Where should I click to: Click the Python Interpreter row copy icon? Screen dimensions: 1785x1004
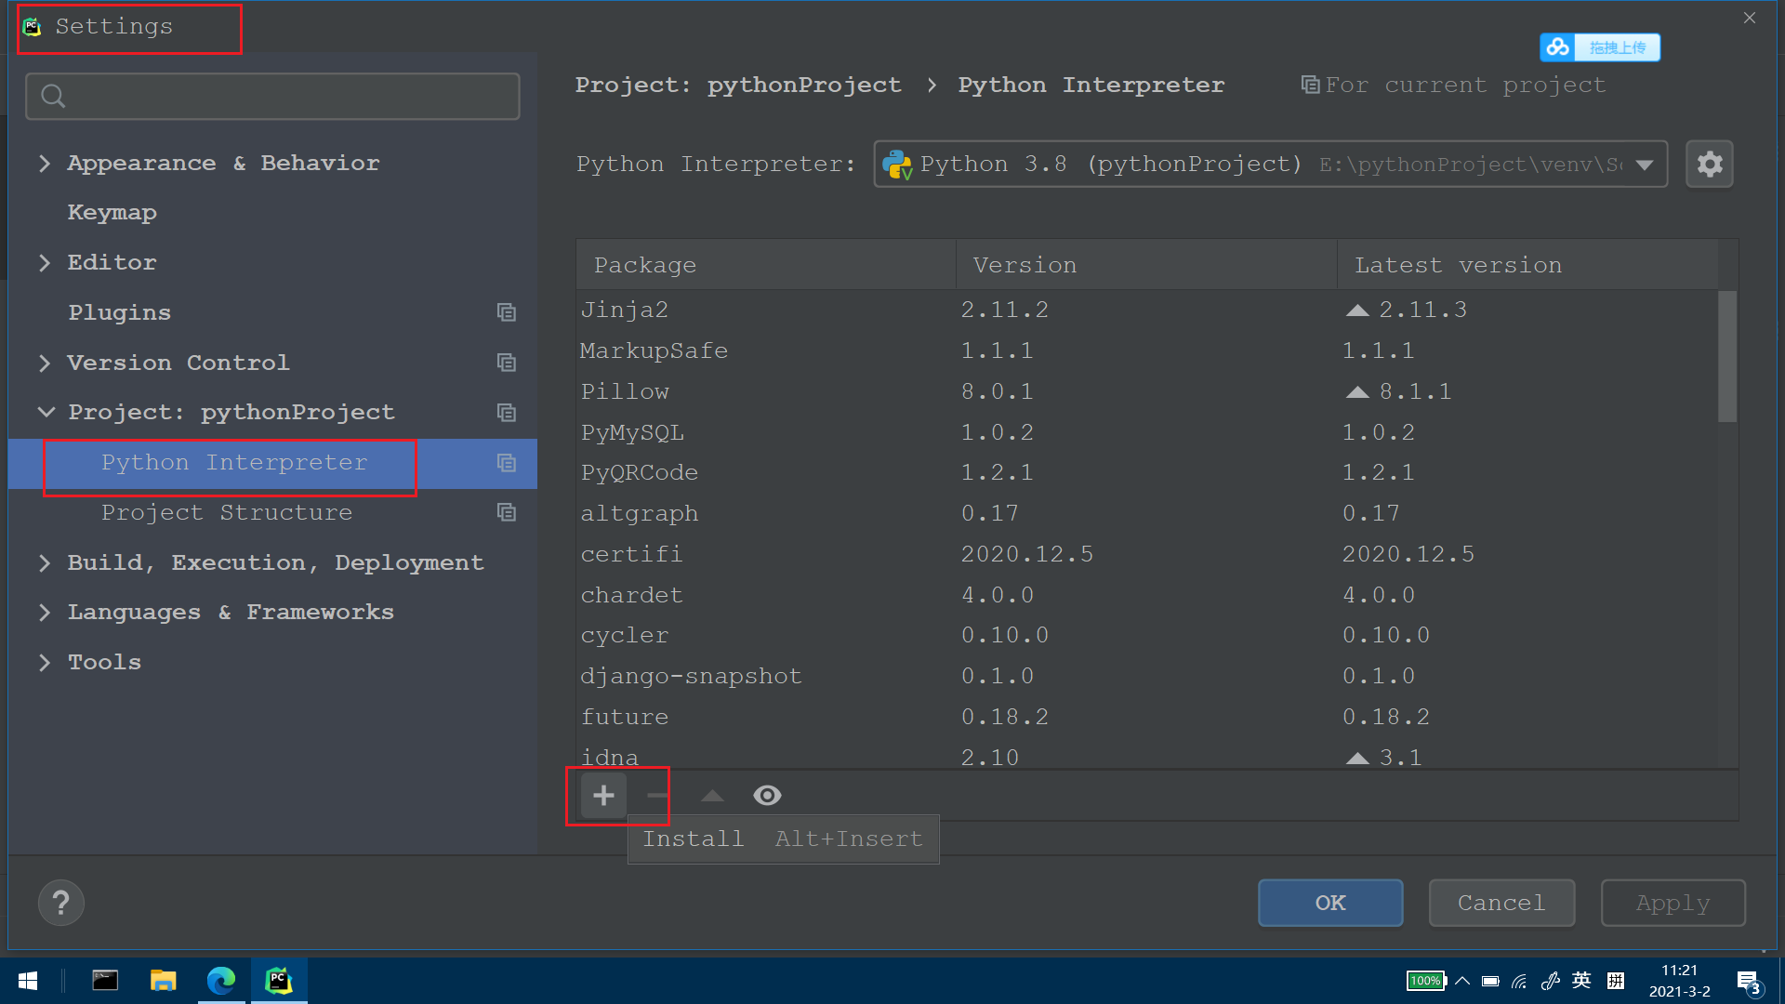click(506, 462)
